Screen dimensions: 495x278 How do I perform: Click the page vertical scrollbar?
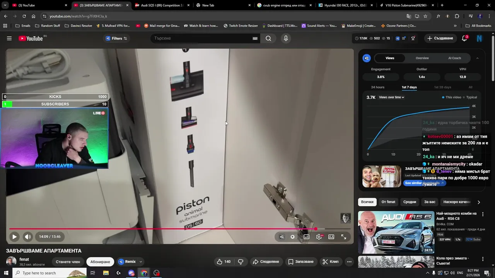pos(493,58)
